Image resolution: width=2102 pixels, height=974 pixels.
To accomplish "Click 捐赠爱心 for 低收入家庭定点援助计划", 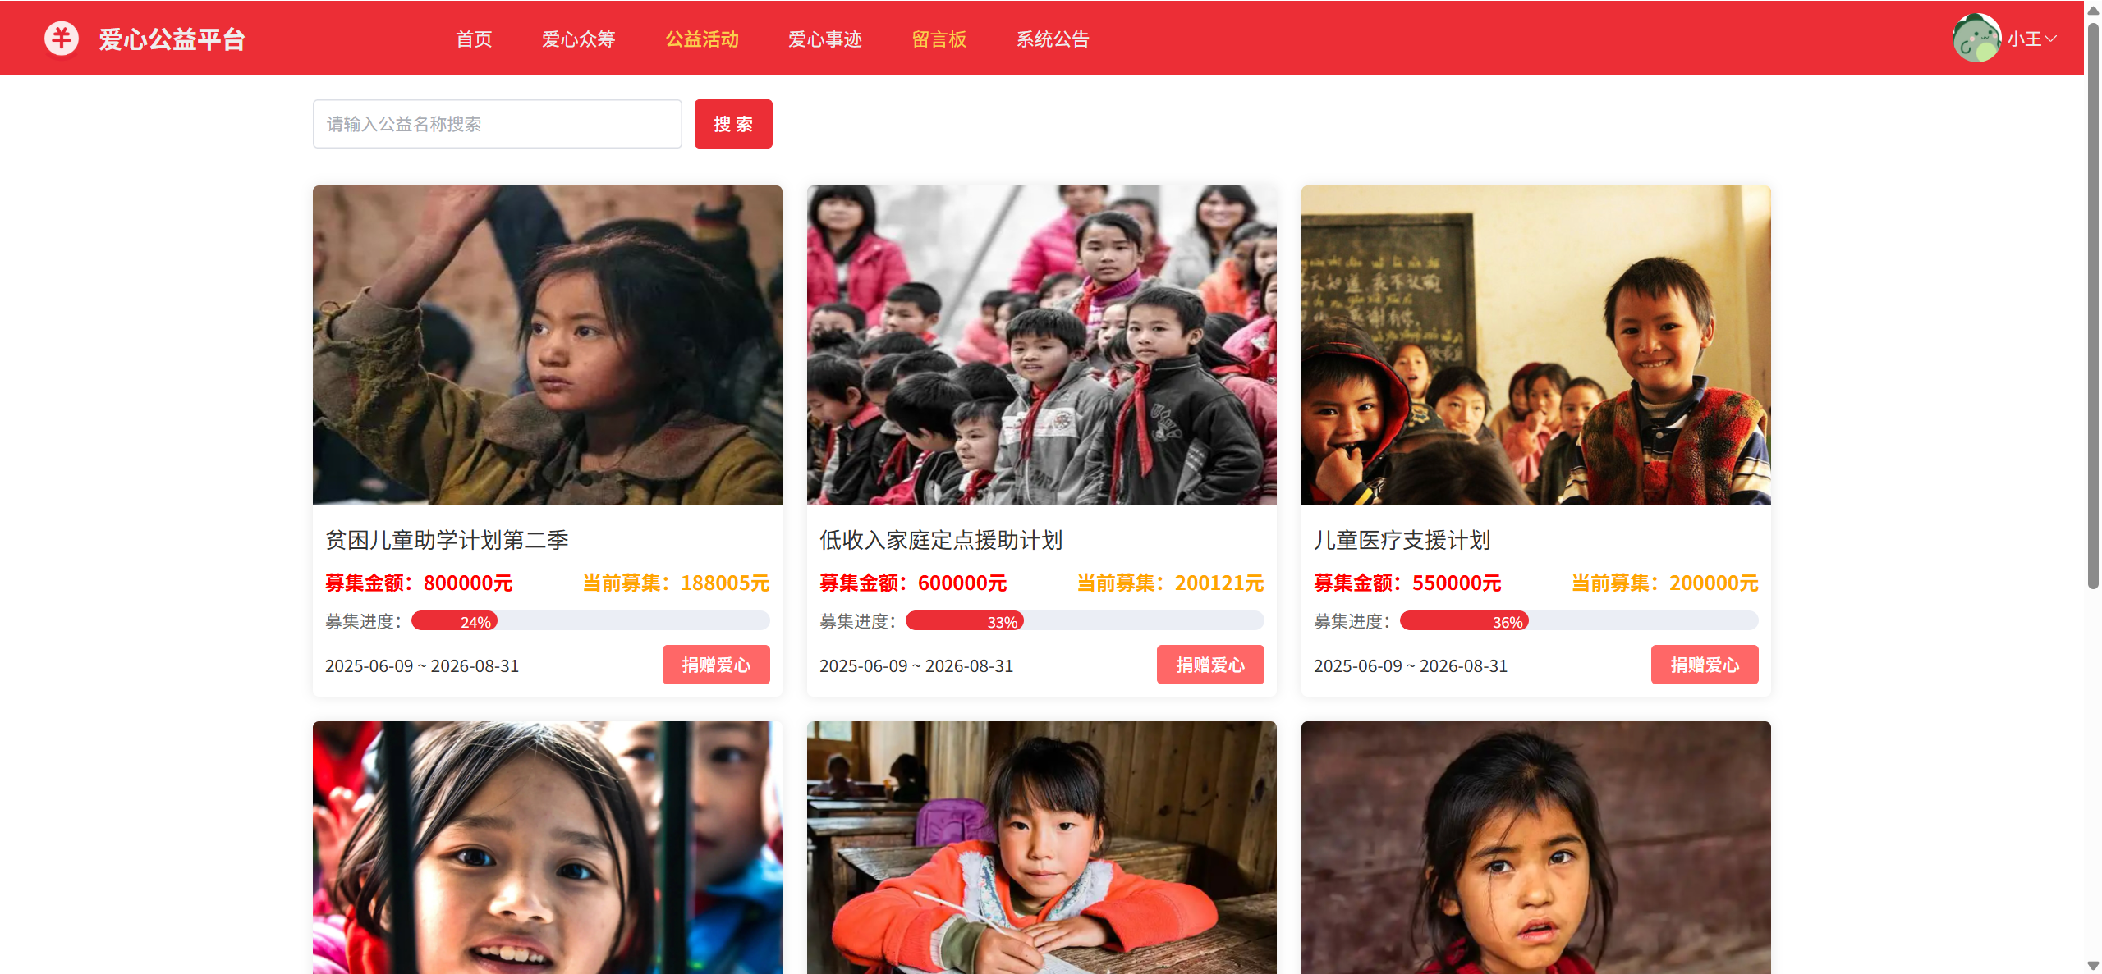I will coord(1210,665).
